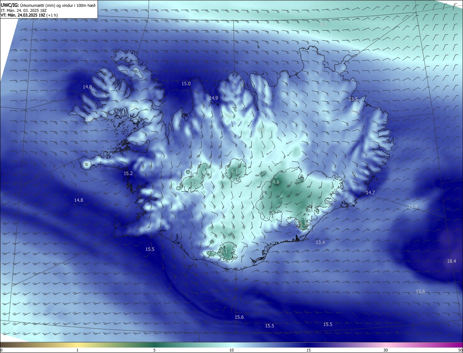Click the 1 label under the color scale
The image size is (463, 353).
coord(77,350)
